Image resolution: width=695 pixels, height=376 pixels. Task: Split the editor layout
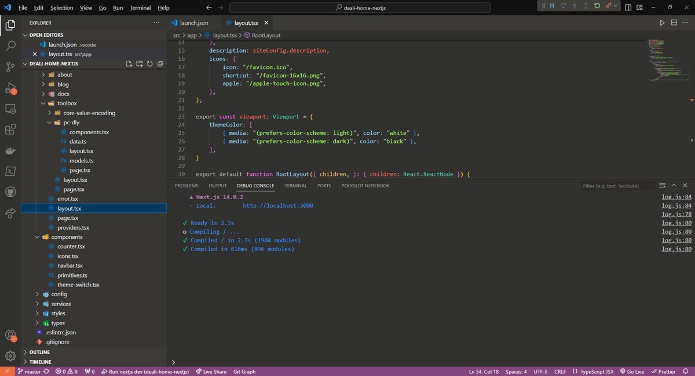(674, 23)
